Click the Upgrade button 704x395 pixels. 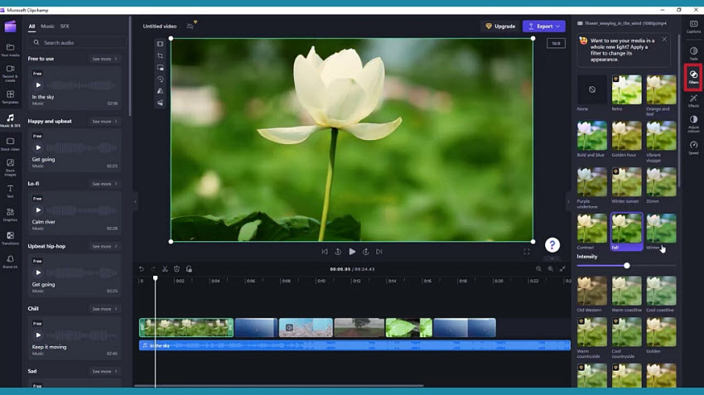[x=500, y=26]
